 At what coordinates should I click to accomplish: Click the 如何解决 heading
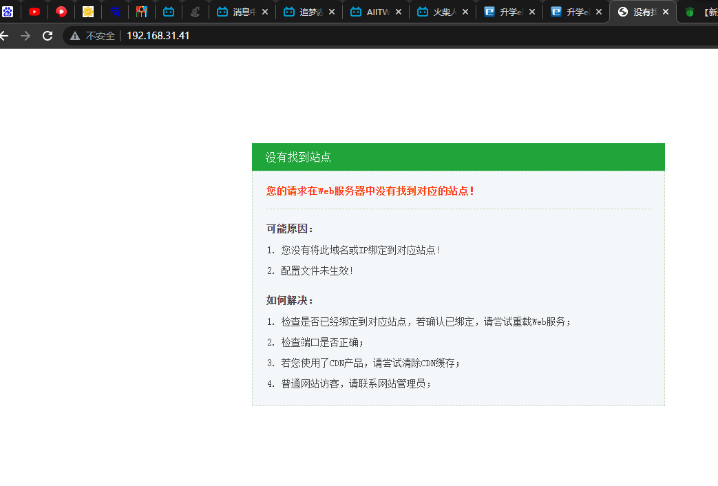(289, 301)
